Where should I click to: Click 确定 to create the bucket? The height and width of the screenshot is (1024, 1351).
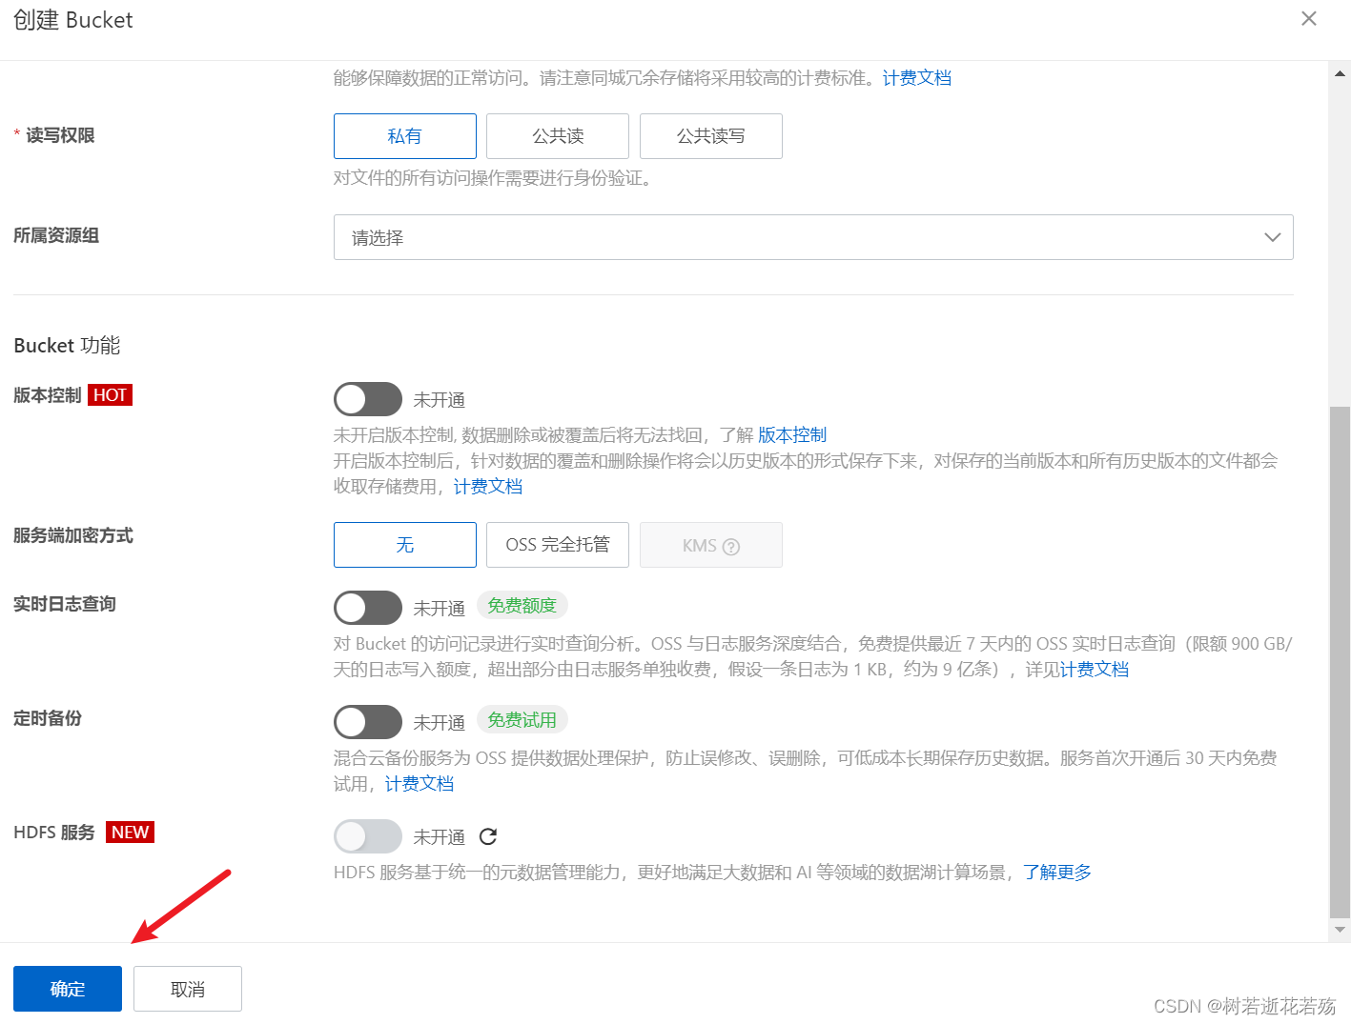(x=67, y=988)
